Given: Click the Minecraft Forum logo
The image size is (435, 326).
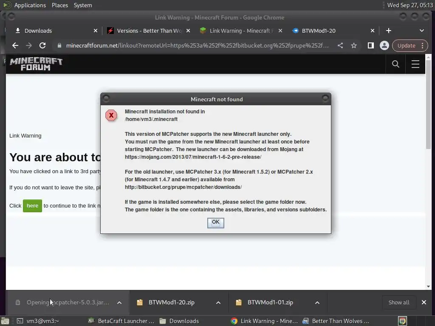Looking at the screenshot, I should click(36, 64).
